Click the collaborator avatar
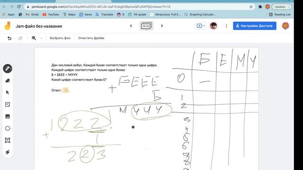Screen dimensions: 303x170 point(214,26)
